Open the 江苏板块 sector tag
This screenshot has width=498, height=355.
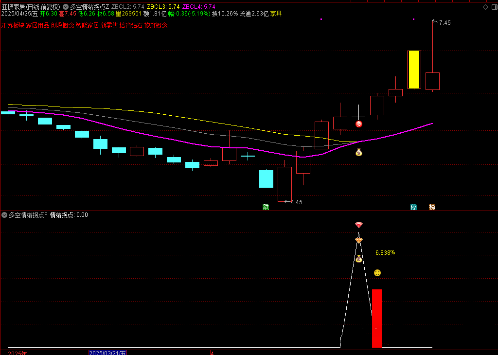click(x=13, y=25)
